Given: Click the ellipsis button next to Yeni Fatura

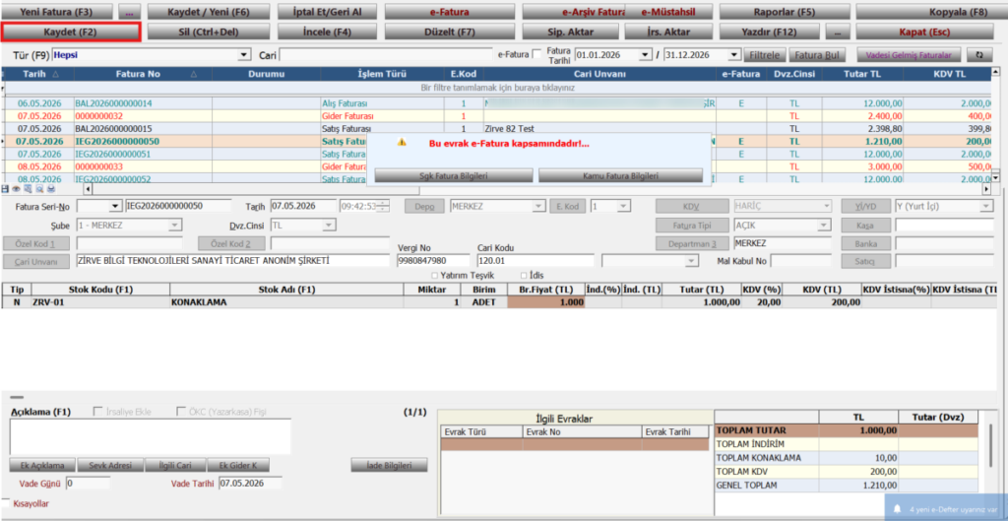Looking at the screenshot, I should pos(129,12).
